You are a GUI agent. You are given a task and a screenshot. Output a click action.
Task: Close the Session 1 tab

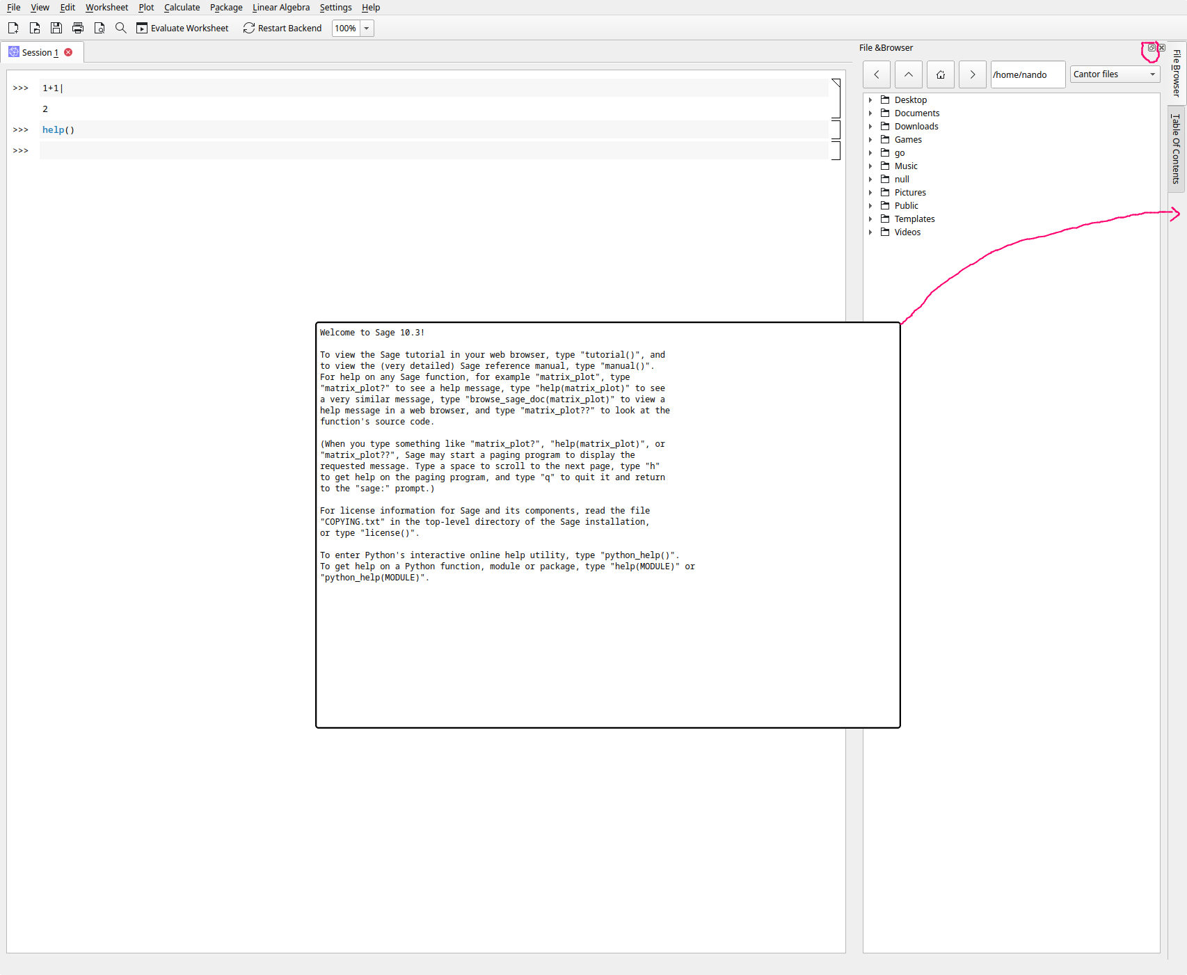pos(68,52)
